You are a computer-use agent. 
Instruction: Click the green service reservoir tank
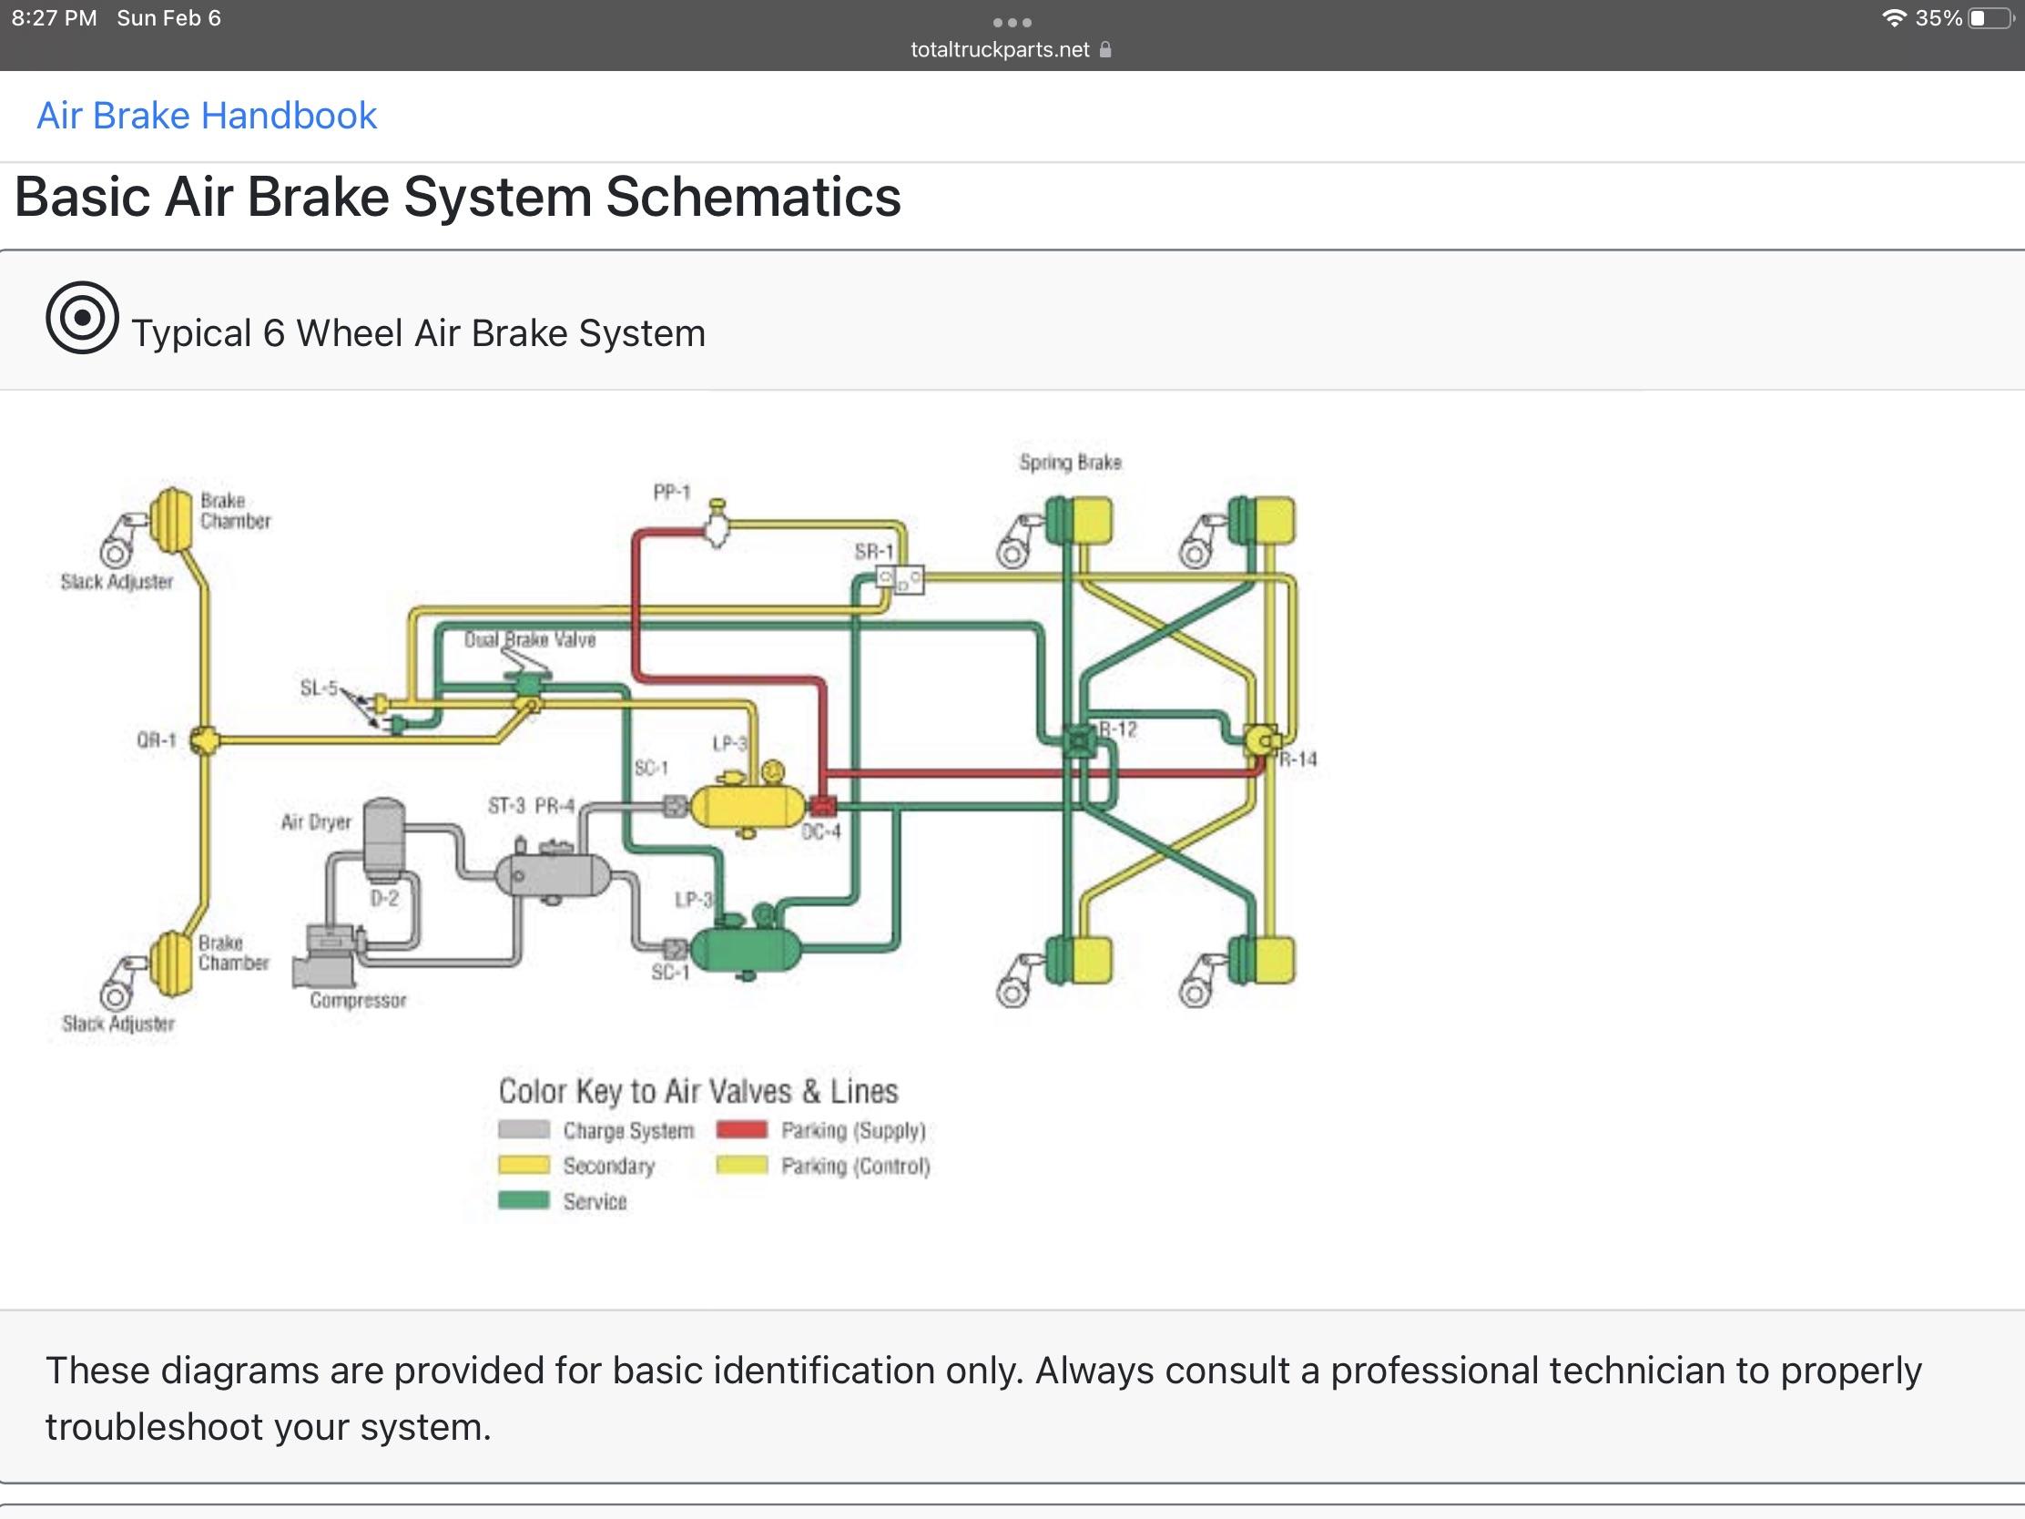745,949
